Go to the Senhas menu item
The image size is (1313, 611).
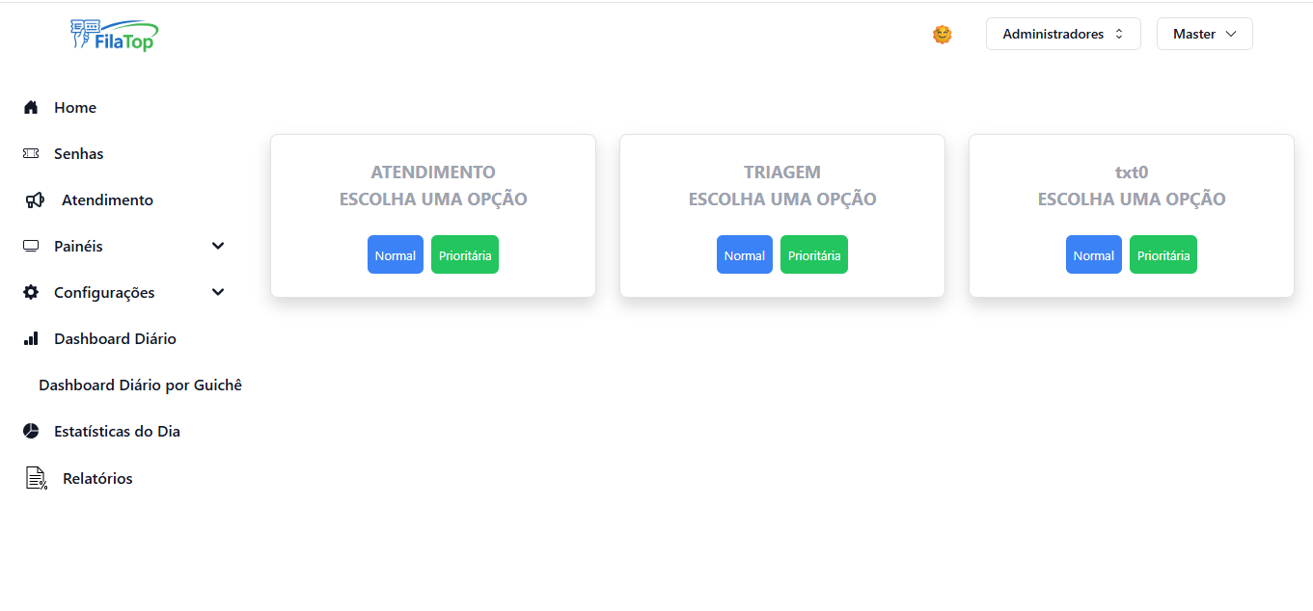pos(78,154)
